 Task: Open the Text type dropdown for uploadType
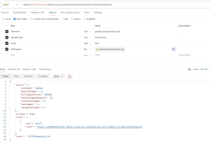click(87, 38)
